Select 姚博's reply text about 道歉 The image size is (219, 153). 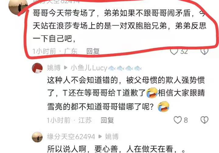pyautogui.click(x=126, y=93)
